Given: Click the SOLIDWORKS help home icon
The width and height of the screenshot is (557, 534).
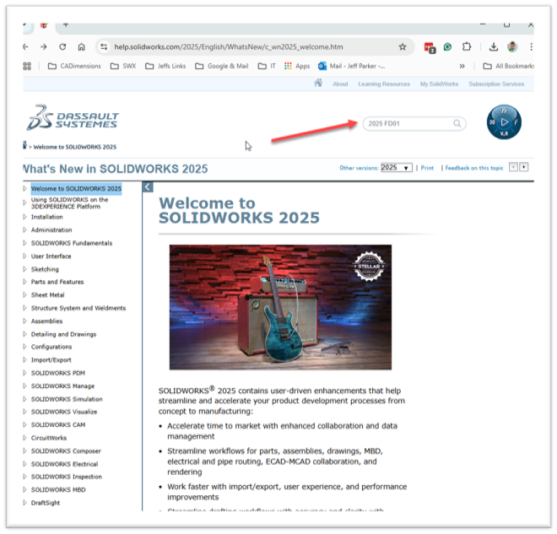Looking at the screenshot, I should pos(318,83).
